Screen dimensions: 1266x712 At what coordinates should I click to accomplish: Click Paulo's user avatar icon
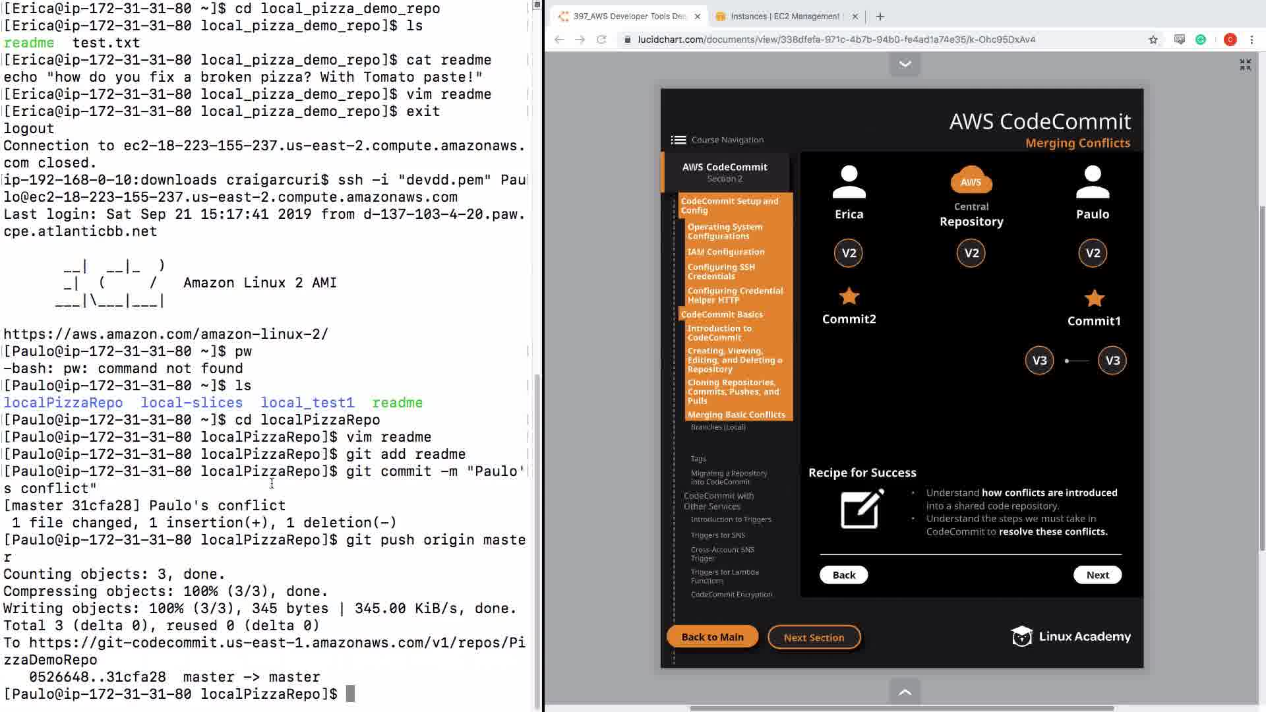1093,182
